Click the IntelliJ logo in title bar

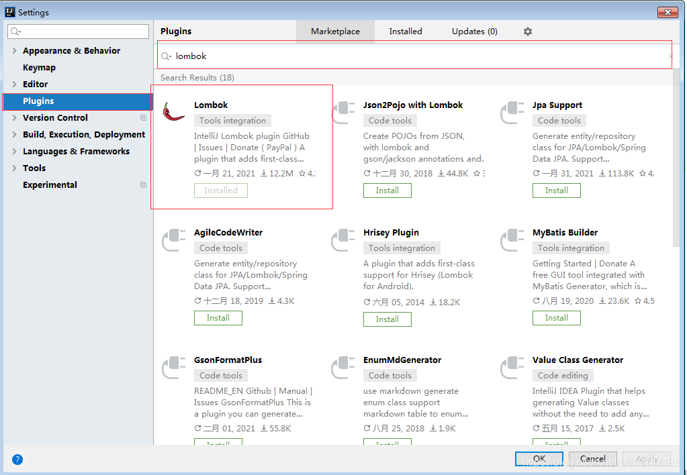coord(9,12)
